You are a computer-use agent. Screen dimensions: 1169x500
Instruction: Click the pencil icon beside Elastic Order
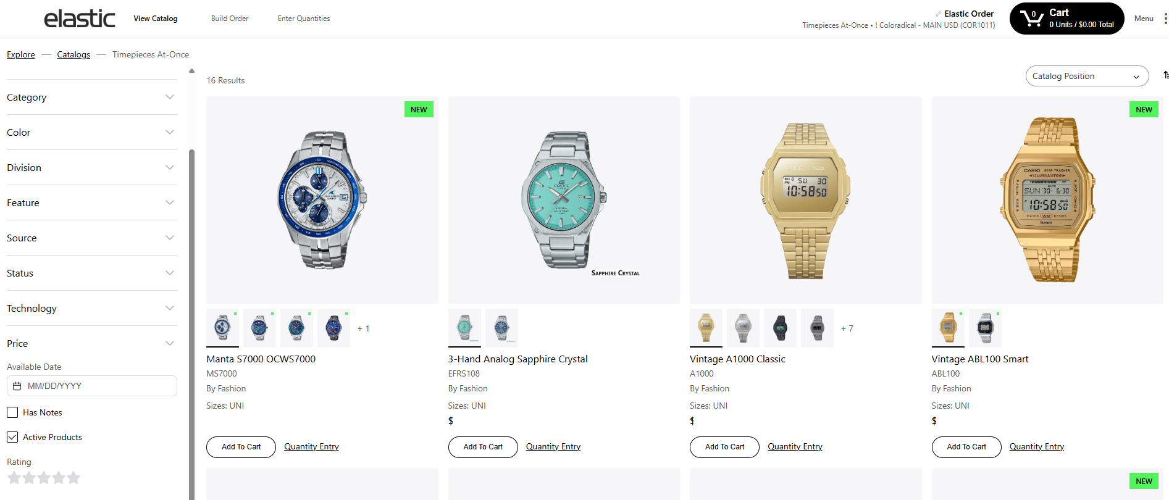939,14
